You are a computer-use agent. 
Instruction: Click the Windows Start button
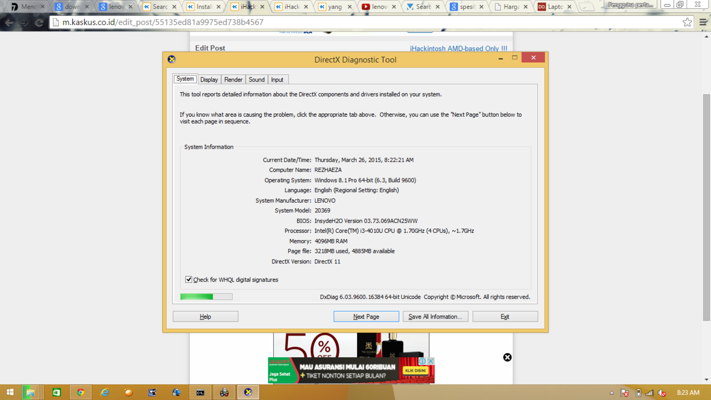point(10,392)
